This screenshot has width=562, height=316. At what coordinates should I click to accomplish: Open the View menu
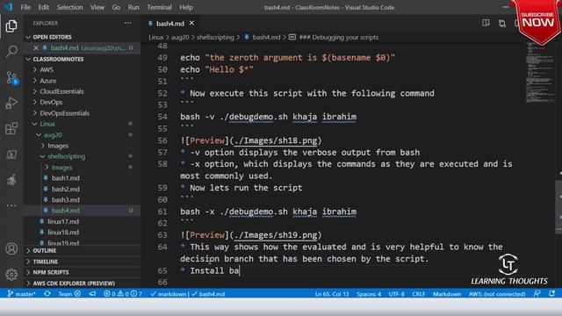(x=97, y=7)
